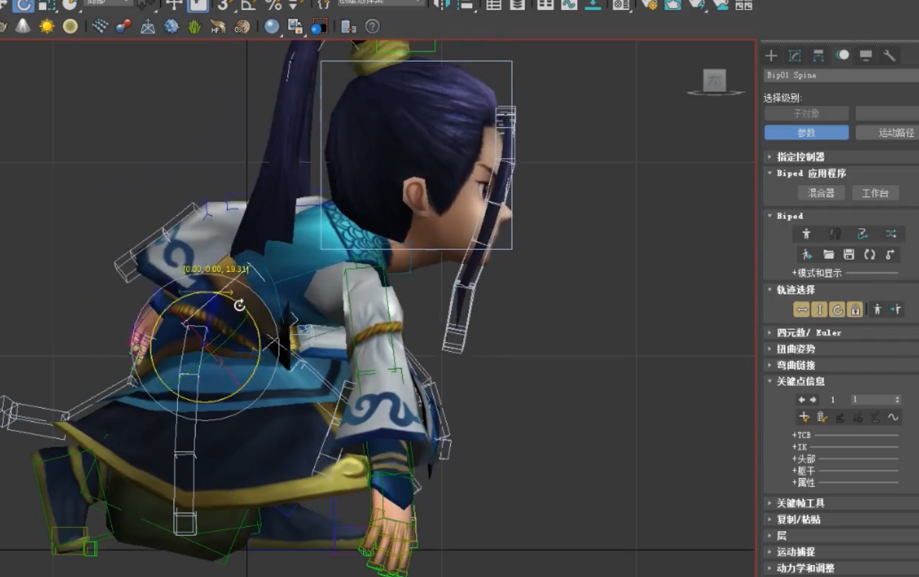Click the Figure Mode icon in Biped rollout
919x577 pixels.
point(806,234)
